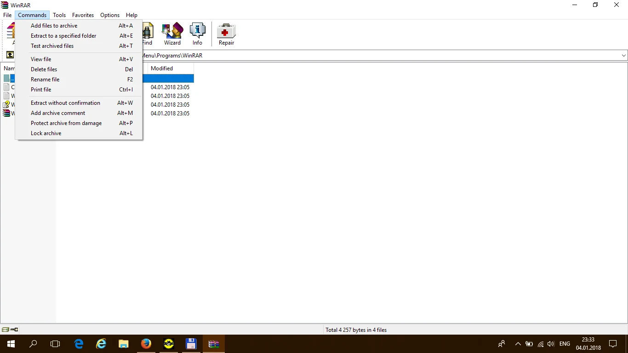Open the Help menu
The height and width of the screenshot is (353, 628).
pyautogui.click(x=131, y=15)
